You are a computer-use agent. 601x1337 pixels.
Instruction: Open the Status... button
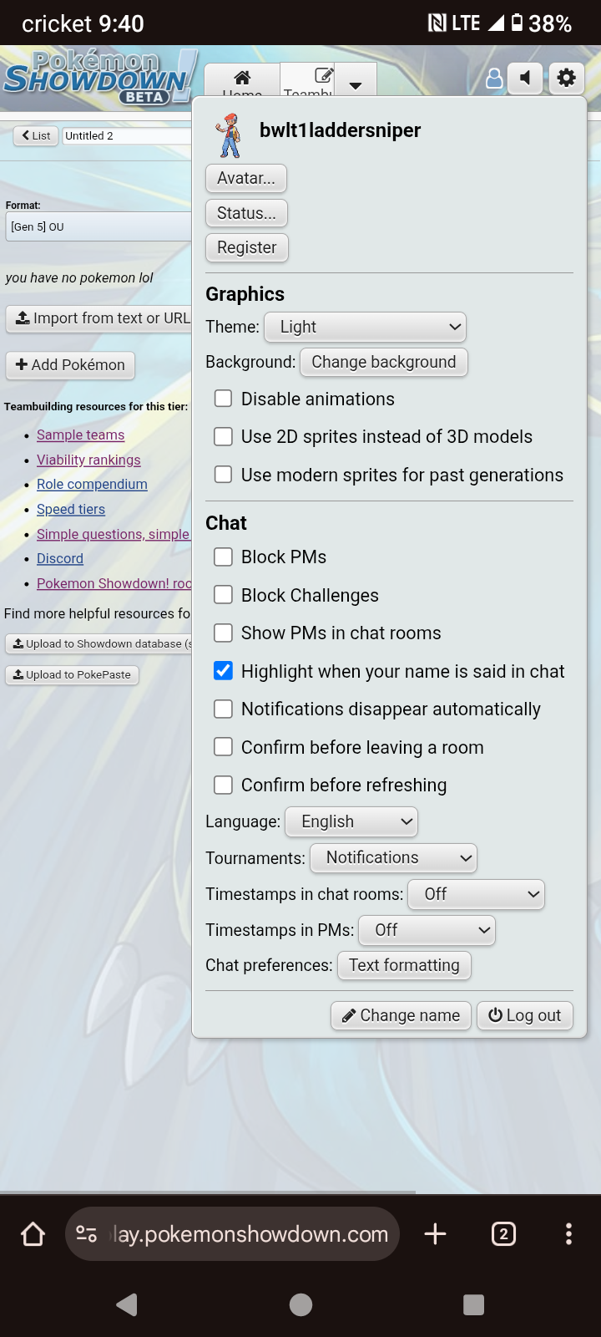point(246,213)
